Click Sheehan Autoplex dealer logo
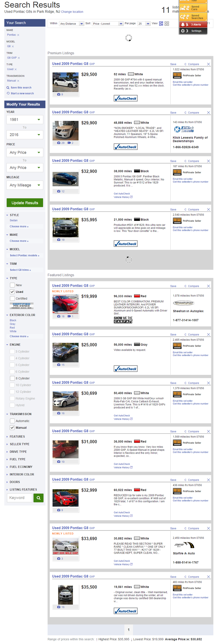 coord(184,303)
